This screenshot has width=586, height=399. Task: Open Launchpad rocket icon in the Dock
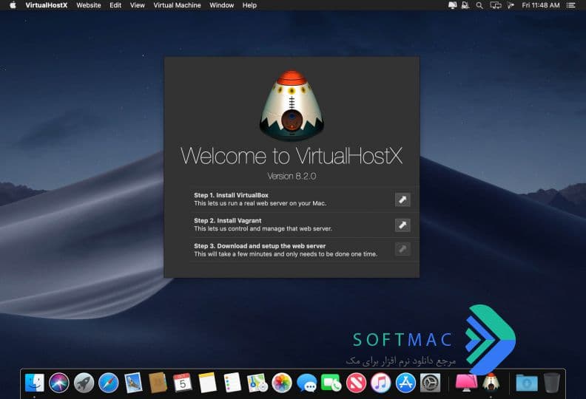click(x=84, y=383)
